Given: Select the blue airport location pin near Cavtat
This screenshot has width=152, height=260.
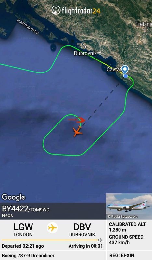Looking at the screenshot, I should point(125,70).
